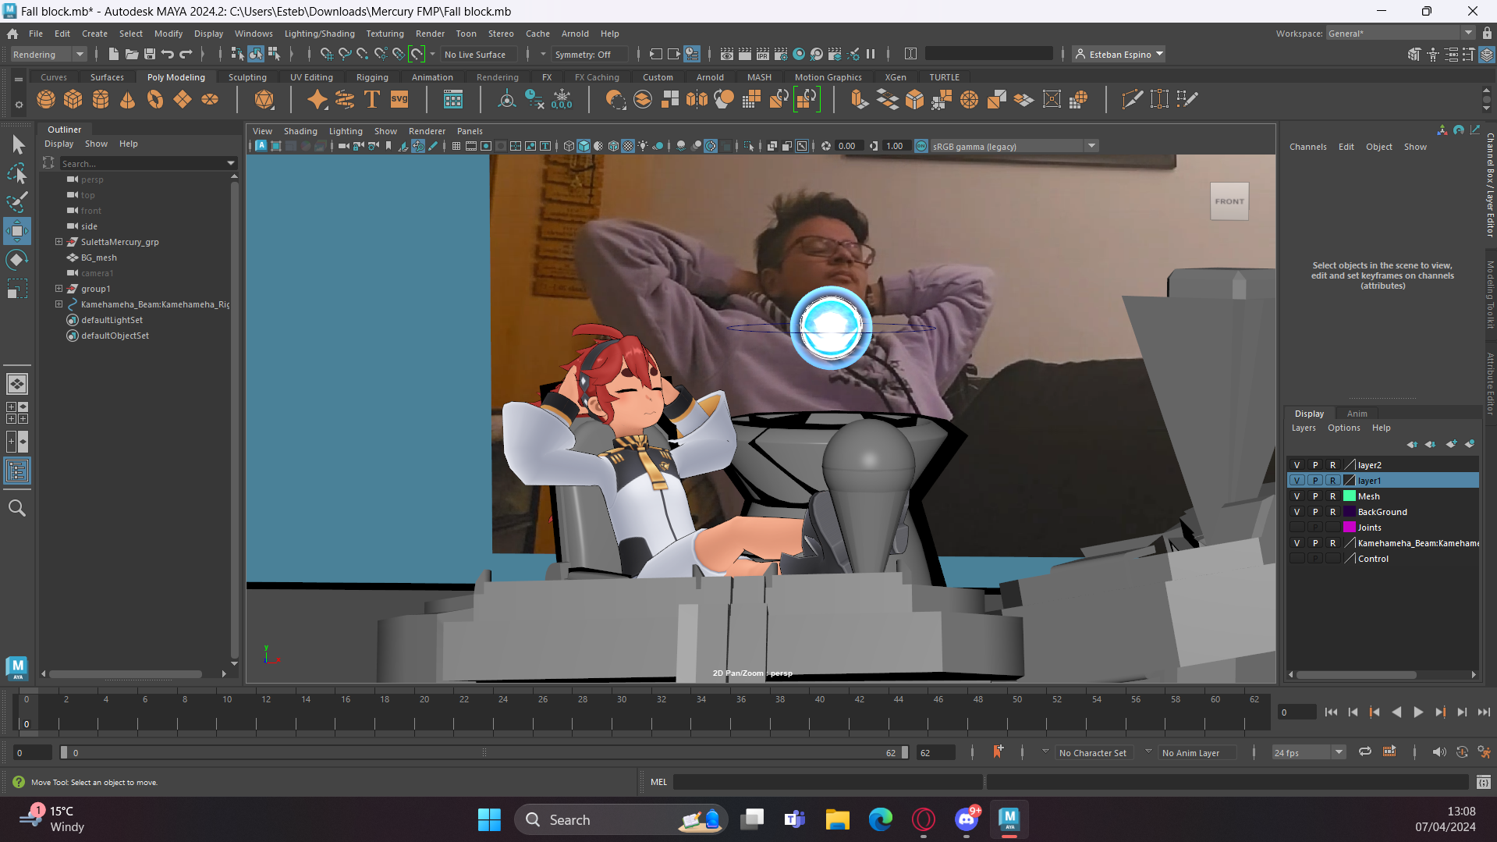The width and height of the screenshot is (1497, 842).
Task: Click Channels menu in Channel Box
Action: pos(1308,147)
